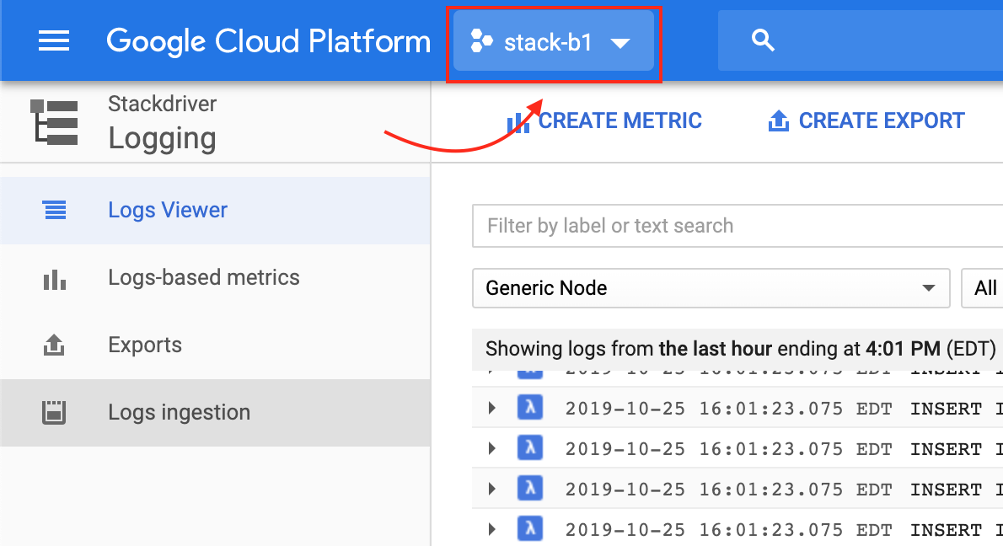This screenshot has width=1003, height=546.
Task: Click the CREATE EXPORT button
Action: pyautogui.click(x=866, y=120)
